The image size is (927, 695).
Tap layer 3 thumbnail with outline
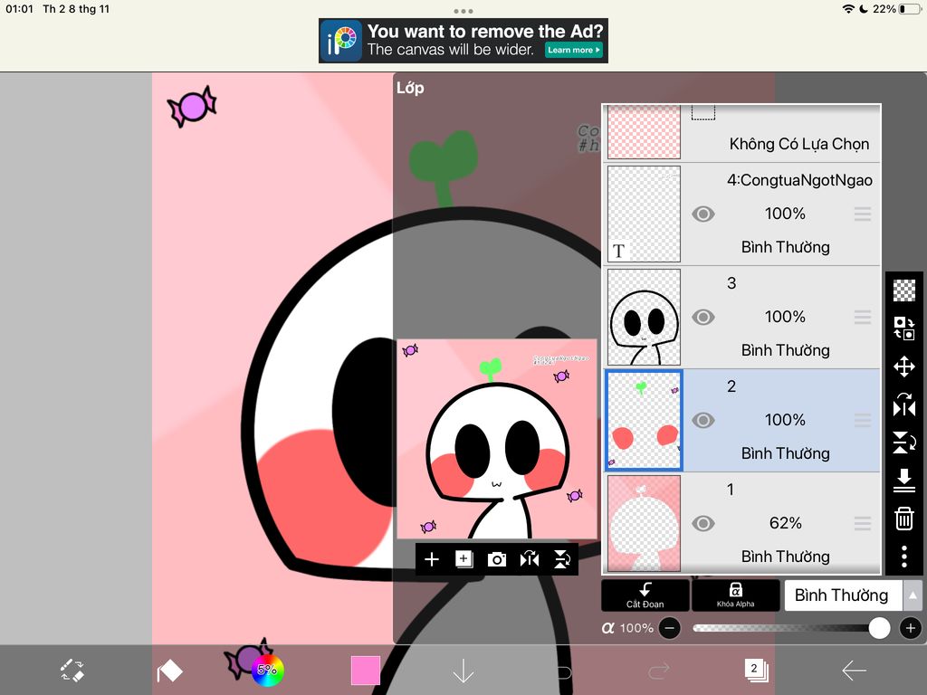(644, 317)
